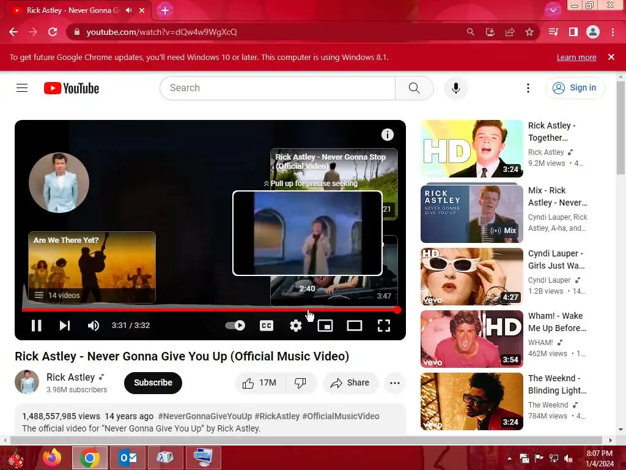This screenshot has height=470, width=626.
Task: Open a new browser tab
Action: point(165,10)
